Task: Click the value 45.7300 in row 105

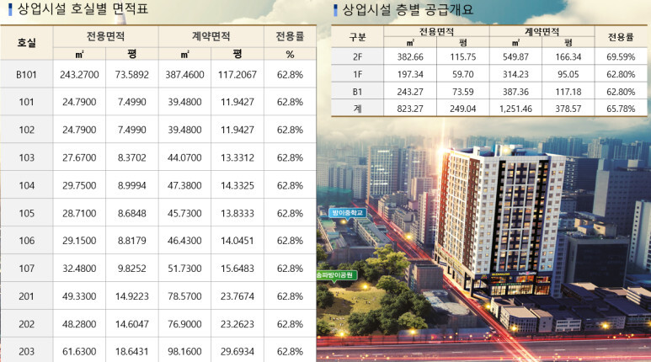Action: pyautogui.click(x=184, y=213)
